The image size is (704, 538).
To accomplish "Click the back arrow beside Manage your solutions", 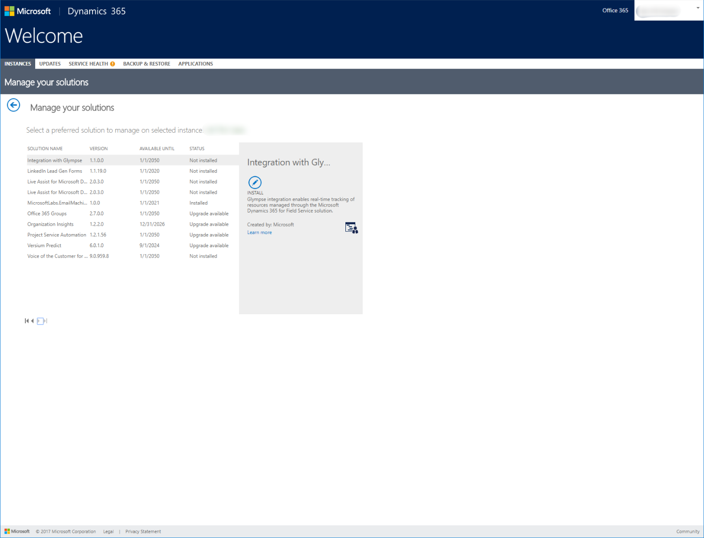I will pyautogui.click(x=14, y=105).
